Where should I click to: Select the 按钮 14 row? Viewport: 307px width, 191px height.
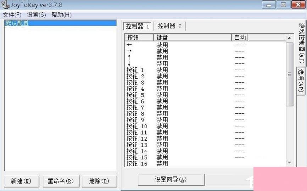[x=205, y=151]
